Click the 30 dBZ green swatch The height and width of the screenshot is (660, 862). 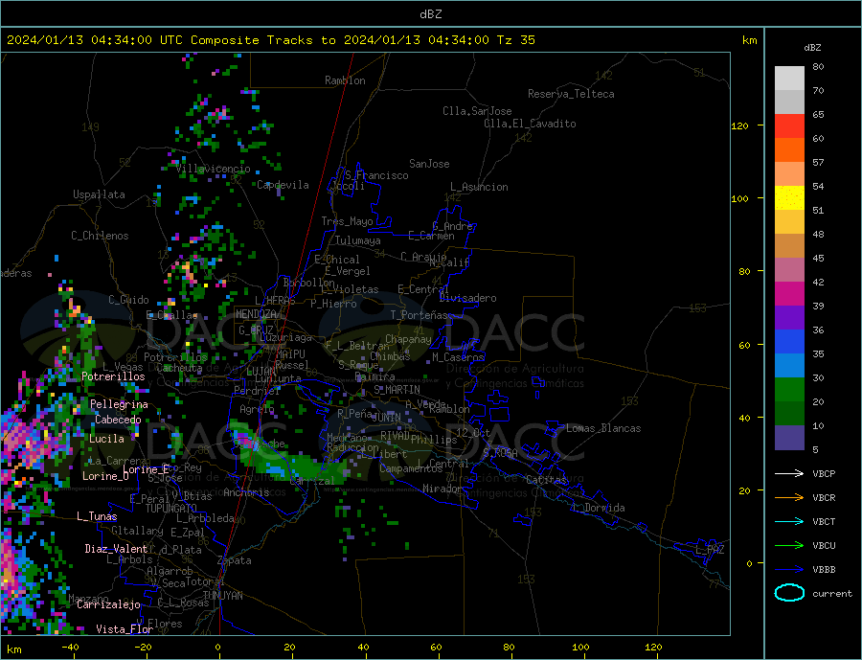(789, 390)
